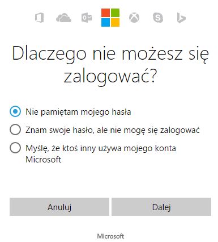Image resolution: width=218 pixels, height=242 pixels.
Task: Click the yellow square of the Microsoft logo
Action: click(x=115, y=22)
